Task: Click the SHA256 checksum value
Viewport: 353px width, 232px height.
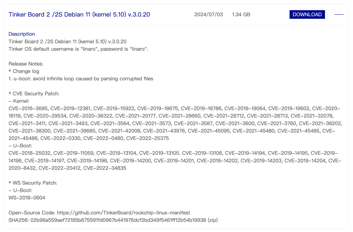Action: coord(118,220)
